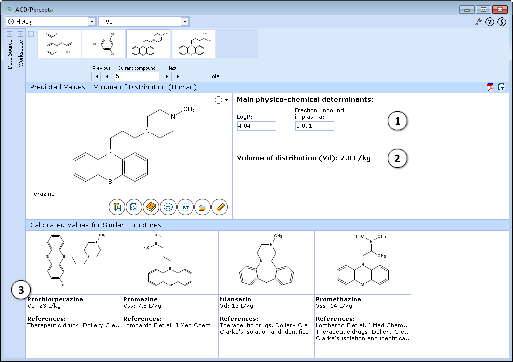Open the structure dictionary book icon
The image size is (513, 362).
pos(151,207)
